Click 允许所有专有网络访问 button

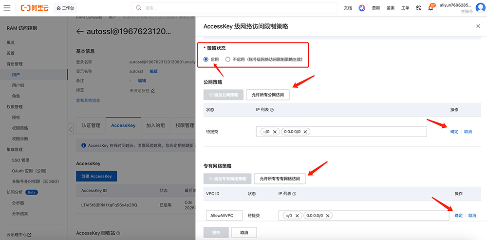point(280,179)
